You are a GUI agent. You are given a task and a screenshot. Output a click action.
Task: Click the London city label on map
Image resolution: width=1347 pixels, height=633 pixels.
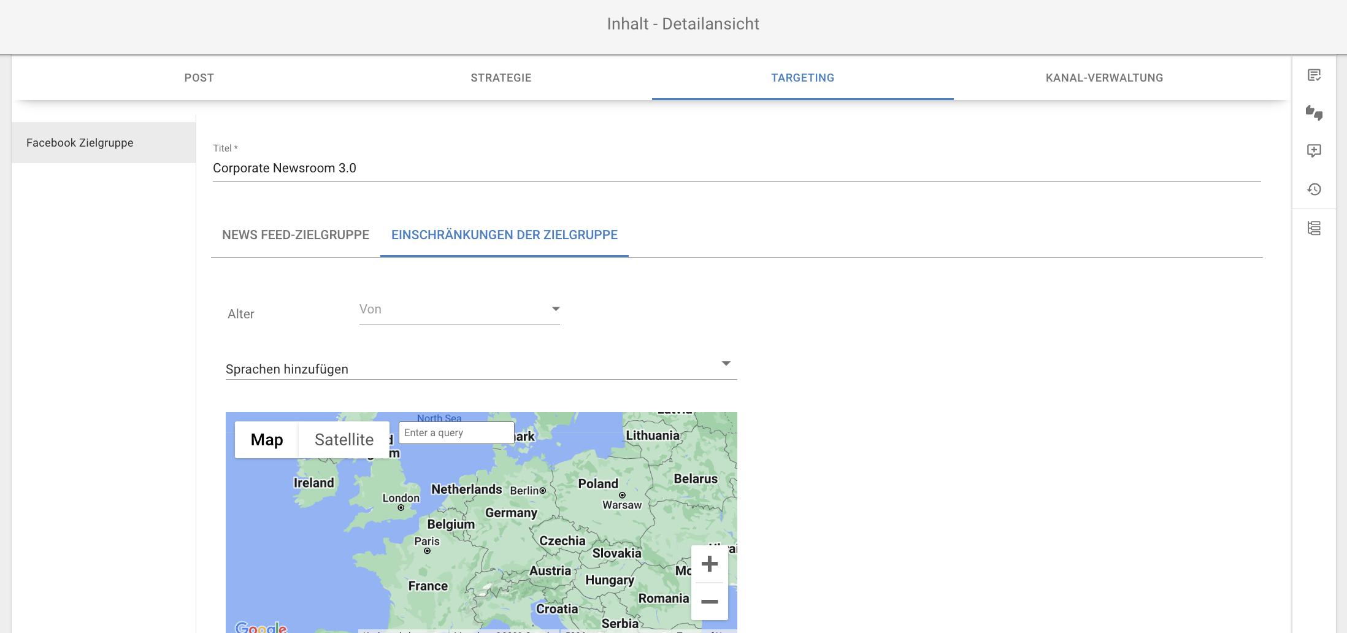[401, 498]
